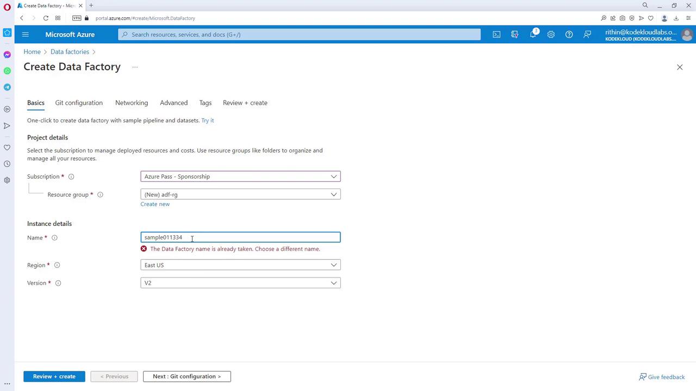Click Next: Git configuration button
Image resolution: width=696 pixels, height=391 pixels.
pos(187,376)
